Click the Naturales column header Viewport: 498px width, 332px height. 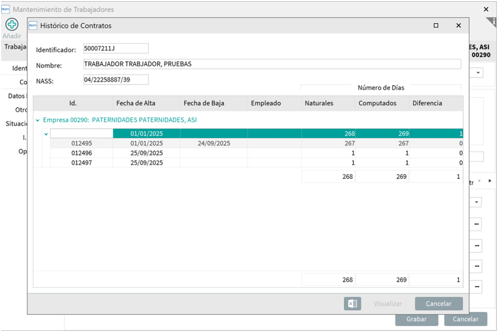[319, 103]
